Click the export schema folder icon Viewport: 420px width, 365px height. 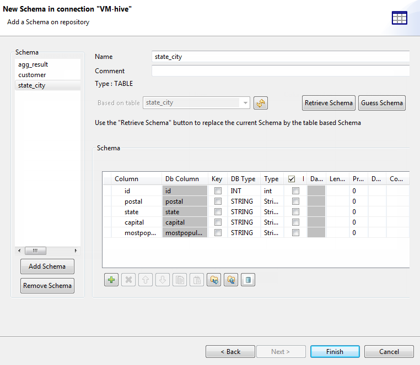[x=231, y=280]
